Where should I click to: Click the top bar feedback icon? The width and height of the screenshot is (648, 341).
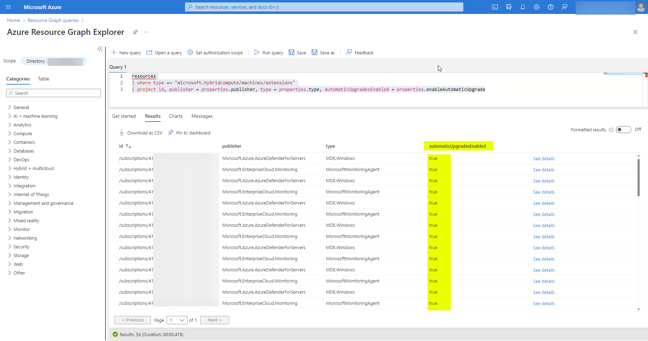(x=565, y=7)
